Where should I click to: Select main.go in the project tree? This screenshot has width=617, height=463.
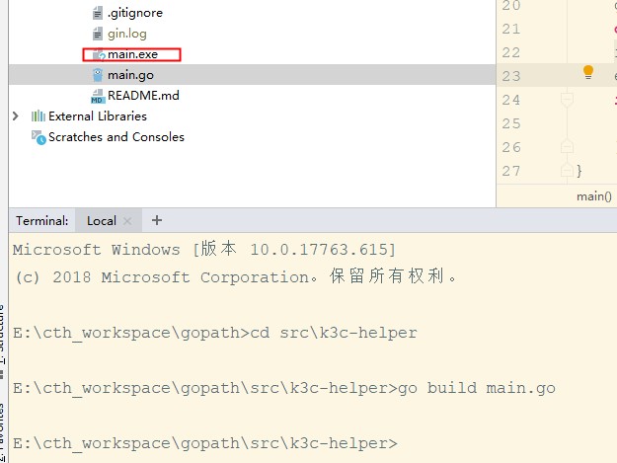point(130,75)
